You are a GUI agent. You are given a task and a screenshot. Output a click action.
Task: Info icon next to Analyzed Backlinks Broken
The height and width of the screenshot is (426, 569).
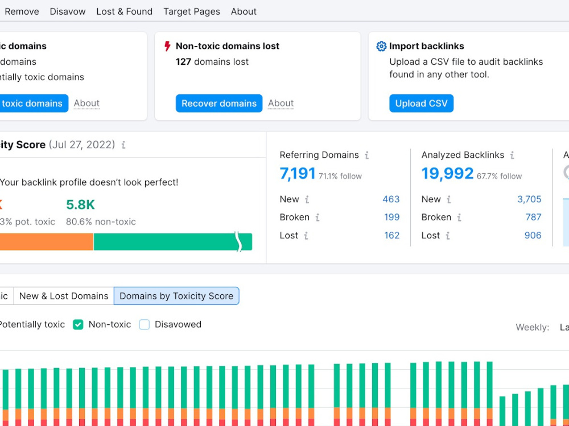[459, 218]
